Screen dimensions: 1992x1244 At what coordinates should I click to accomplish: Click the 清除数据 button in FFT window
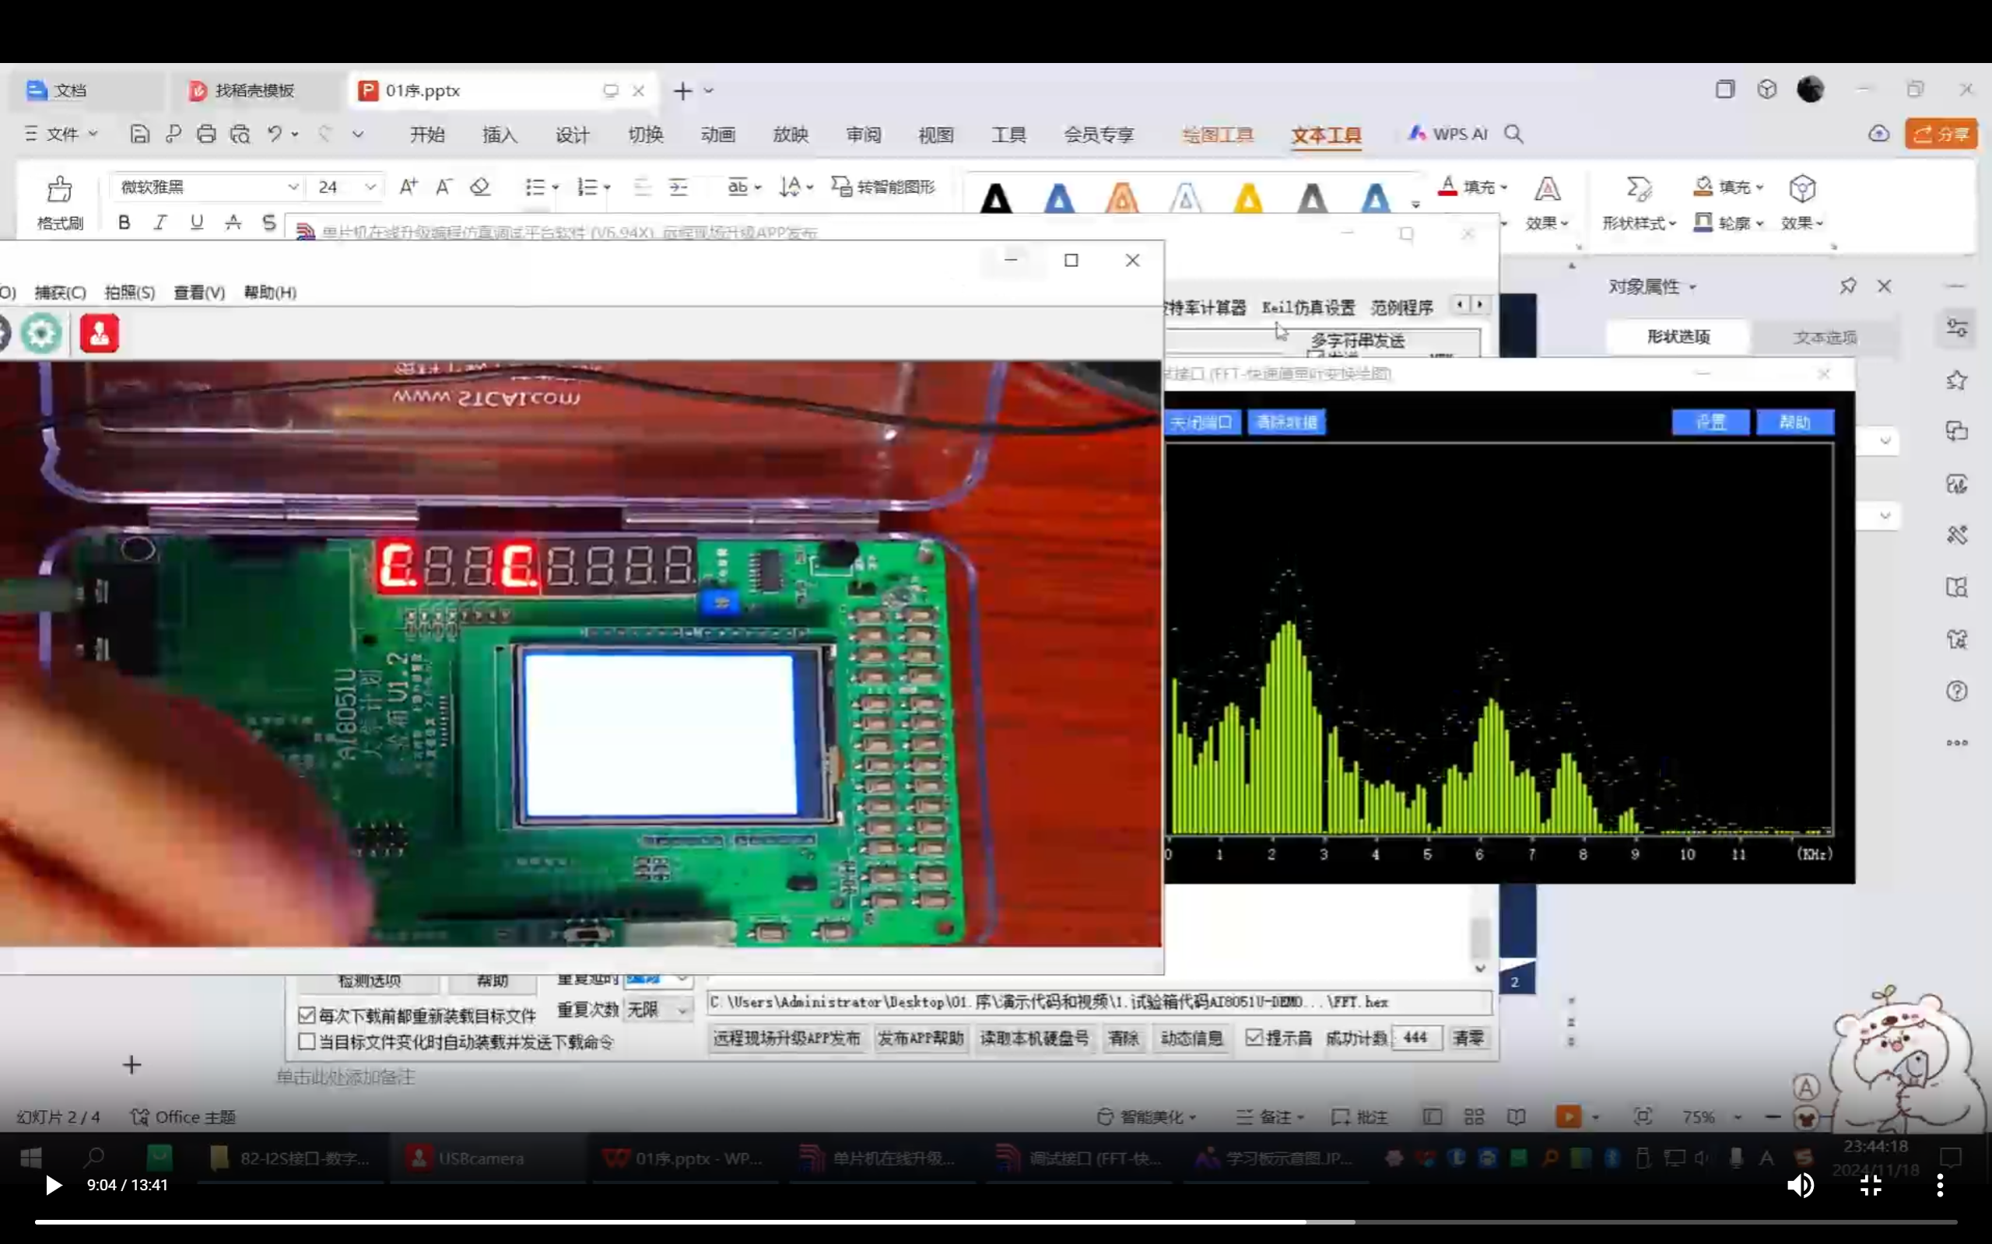click(x=1286, y=422)
